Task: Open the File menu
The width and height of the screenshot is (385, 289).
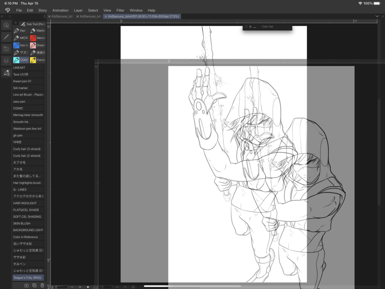Action: pos(19,10)
